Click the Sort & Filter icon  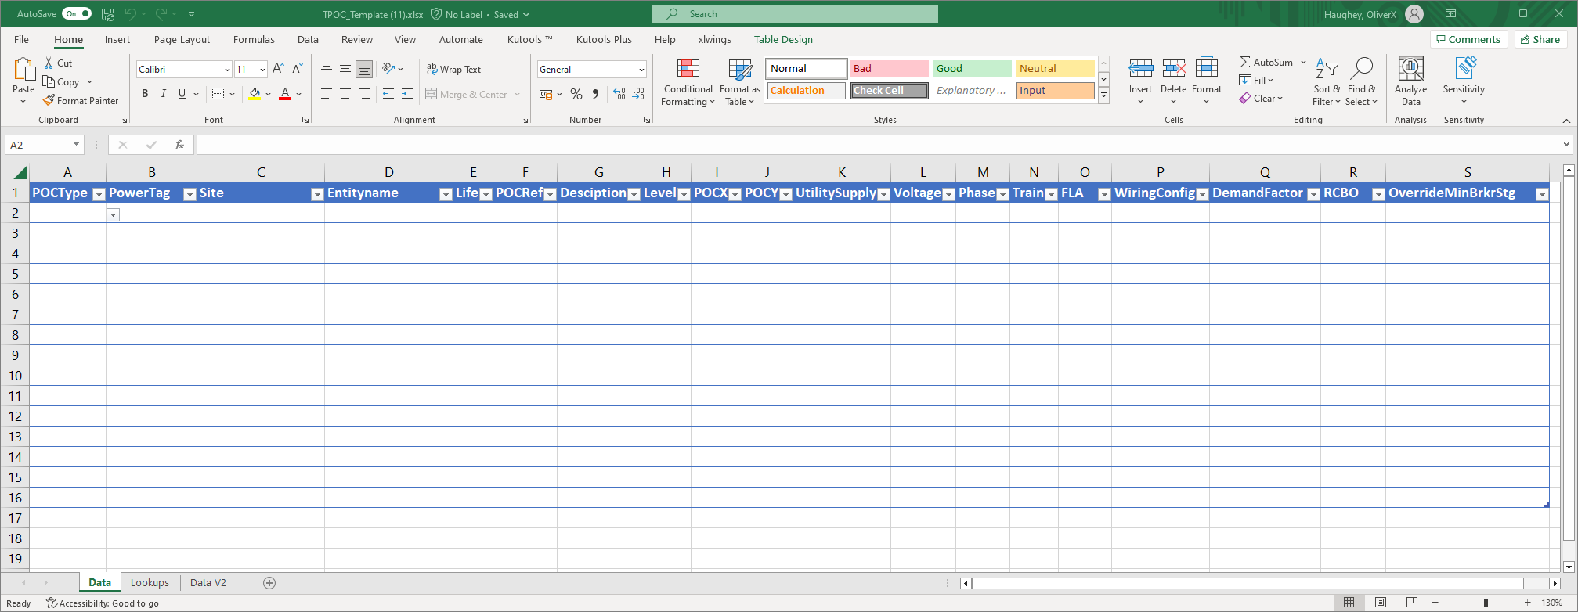1327,70
